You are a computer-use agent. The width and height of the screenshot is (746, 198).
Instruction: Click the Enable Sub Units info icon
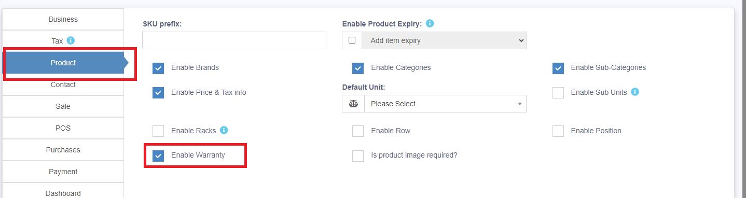[x=634, y=92]
